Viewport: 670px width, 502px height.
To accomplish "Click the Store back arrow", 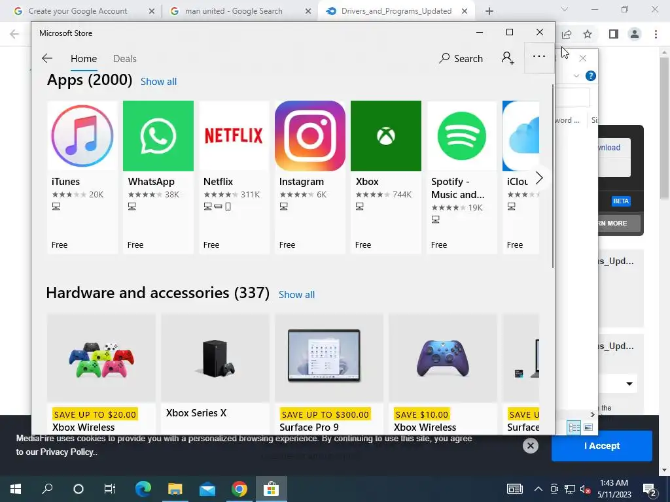I will (47, 58).
